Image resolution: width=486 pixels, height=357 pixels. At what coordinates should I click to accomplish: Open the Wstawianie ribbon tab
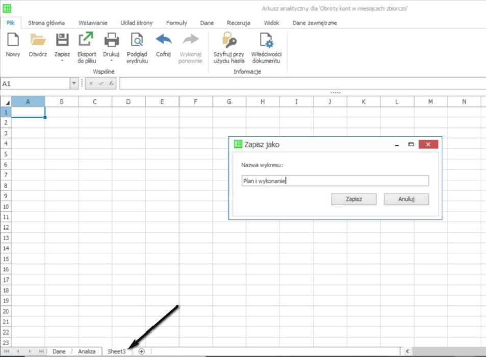click(x=92, y=23)
